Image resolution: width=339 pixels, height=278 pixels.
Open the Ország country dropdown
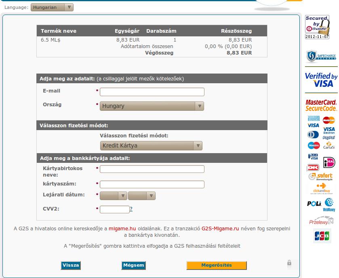[152, 106]
